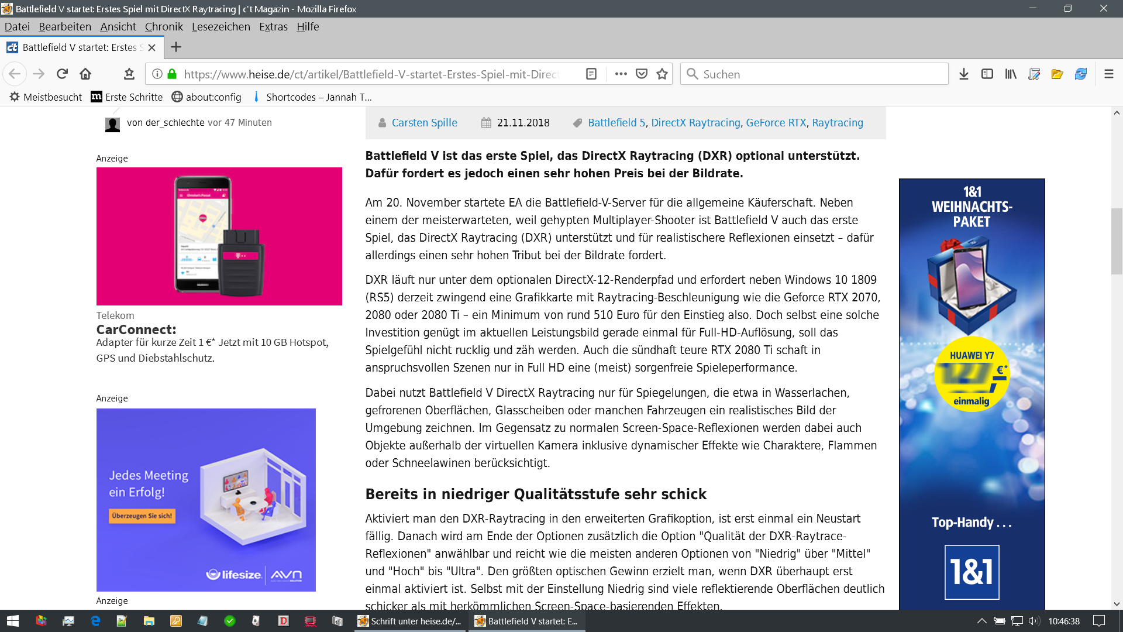This screenshot has height=632, width=1123.
Task: Open the DirectX Raytracing tag link
Action: point(695,122)
